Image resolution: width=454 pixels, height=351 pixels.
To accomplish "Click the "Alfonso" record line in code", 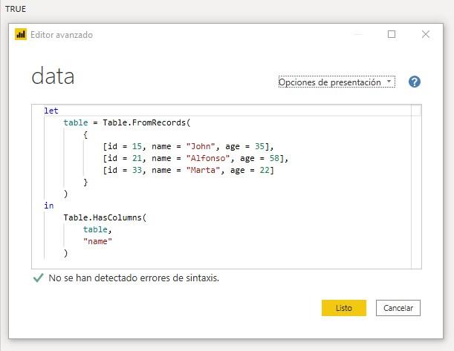I will [195, 158].
